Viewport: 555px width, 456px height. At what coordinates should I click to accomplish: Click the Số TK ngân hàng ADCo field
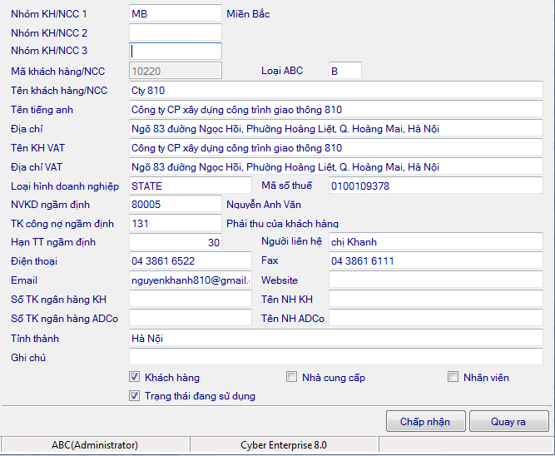[x=190, y=318]
